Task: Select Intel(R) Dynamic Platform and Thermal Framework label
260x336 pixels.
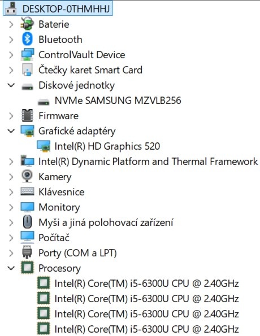Action: (x=148, y=162)
